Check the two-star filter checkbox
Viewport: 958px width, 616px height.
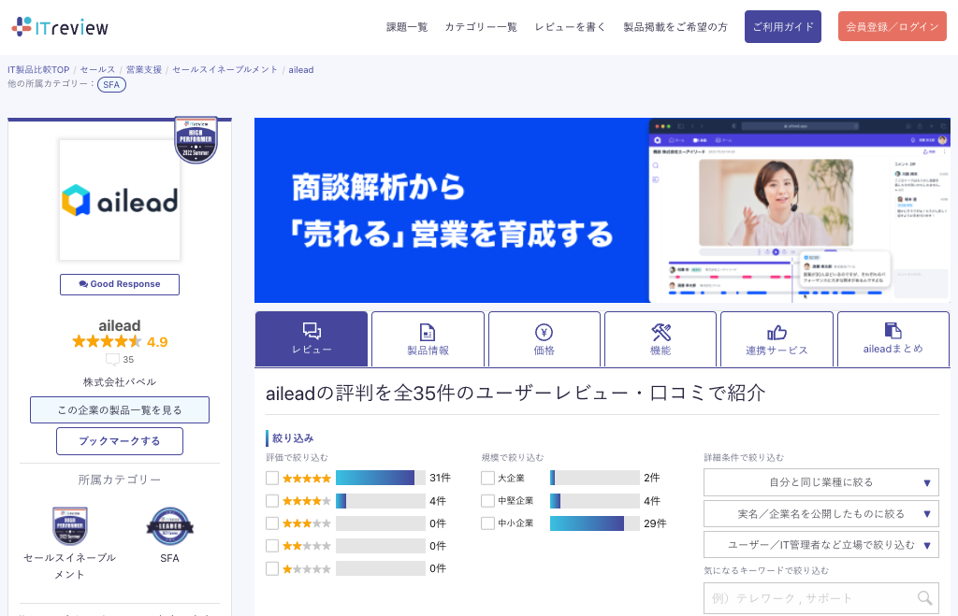(272, 546)
